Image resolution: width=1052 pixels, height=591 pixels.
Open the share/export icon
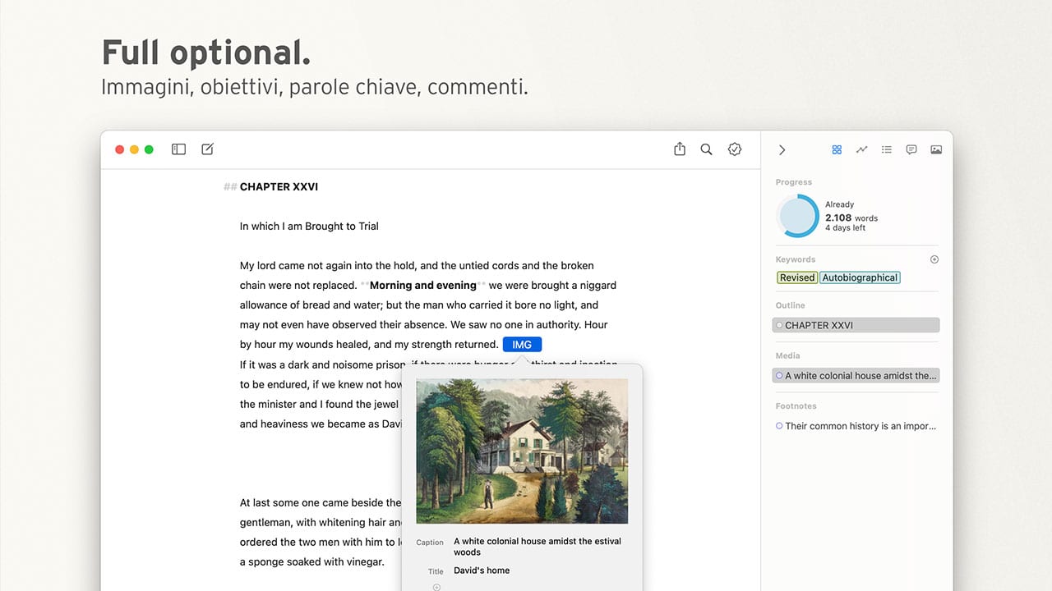[x=680, y=149]
